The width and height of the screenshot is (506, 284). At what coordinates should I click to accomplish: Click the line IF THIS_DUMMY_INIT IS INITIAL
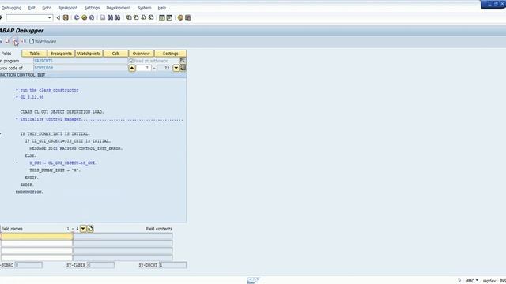point(55,133)
